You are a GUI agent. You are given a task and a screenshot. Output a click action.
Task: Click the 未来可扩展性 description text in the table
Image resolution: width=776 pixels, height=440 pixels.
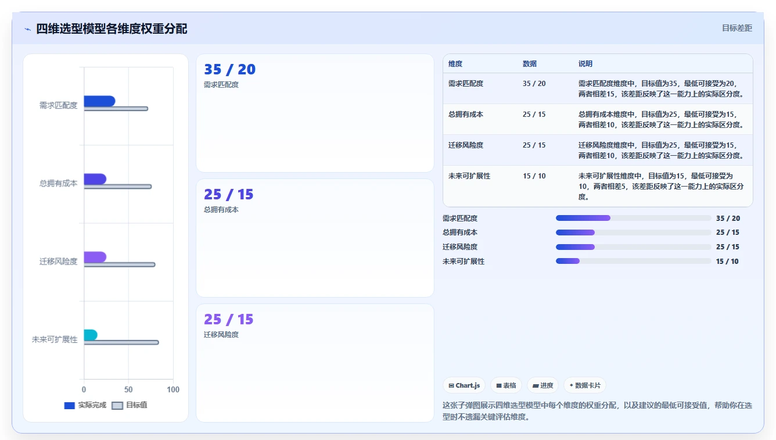pyautogui.click(x=661, y=186)
